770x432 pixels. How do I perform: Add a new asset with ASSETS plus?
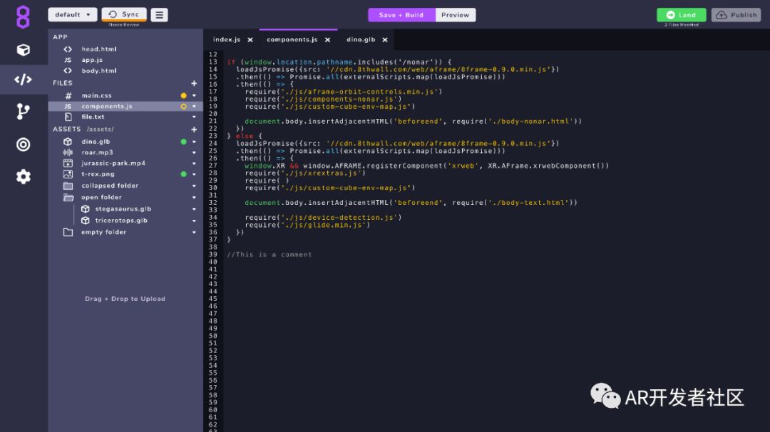click(194, 130)
